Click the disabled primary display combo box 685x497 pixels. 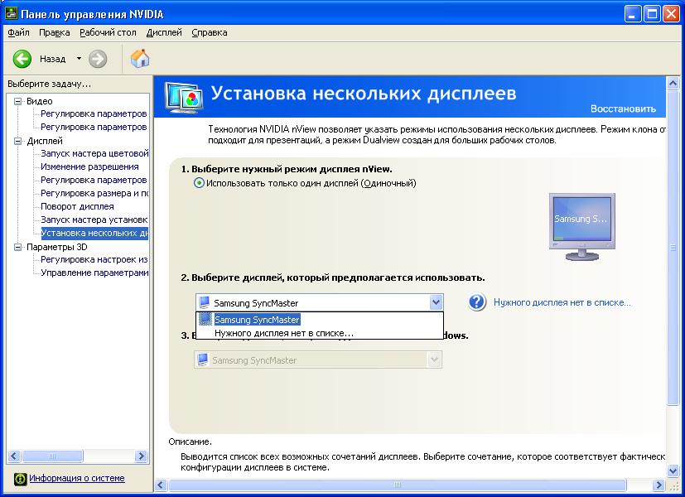pos(318,359)
